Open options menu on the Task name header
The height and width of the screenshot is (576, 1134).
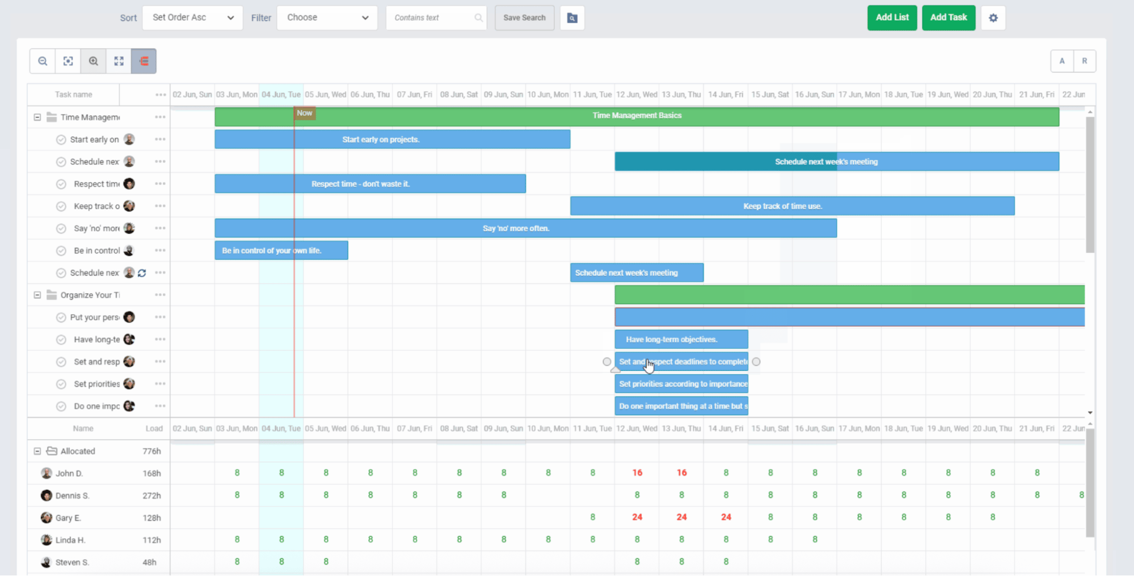click(x=159, y=95)
